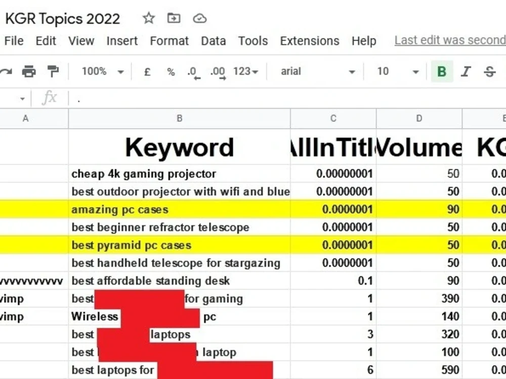Viewport: 506px width, 379px height.
Task: Click the document title KGR Topics 2022
Action: pyautogui.click(x=63, y=19)
